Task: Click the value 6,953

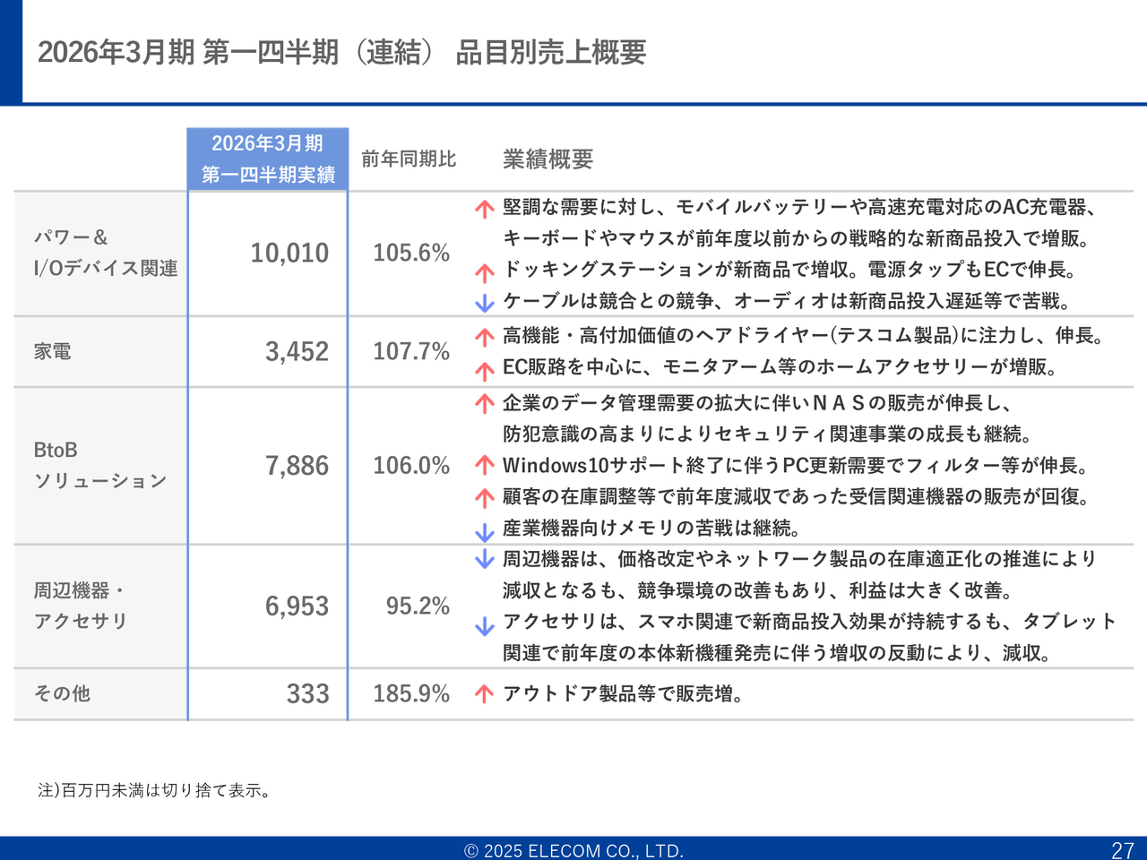Action: 297,606
